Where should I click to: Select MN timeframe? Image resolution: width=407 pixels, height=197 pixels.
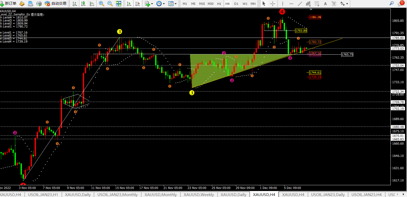click(x=253, y=4)
